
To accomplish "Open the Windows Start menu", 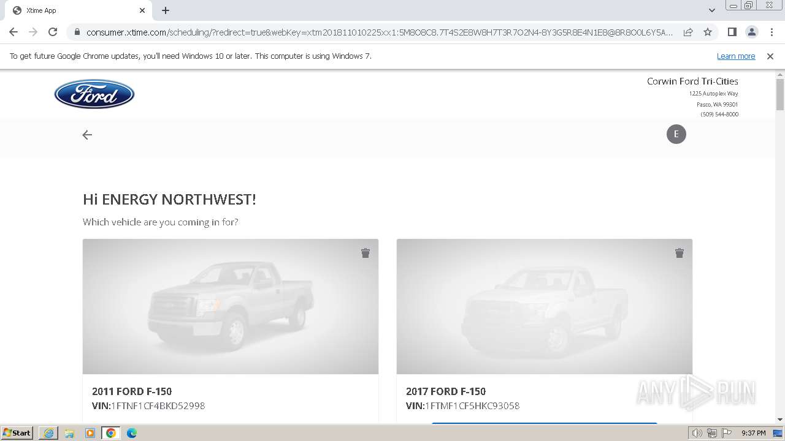I will 17,432.
